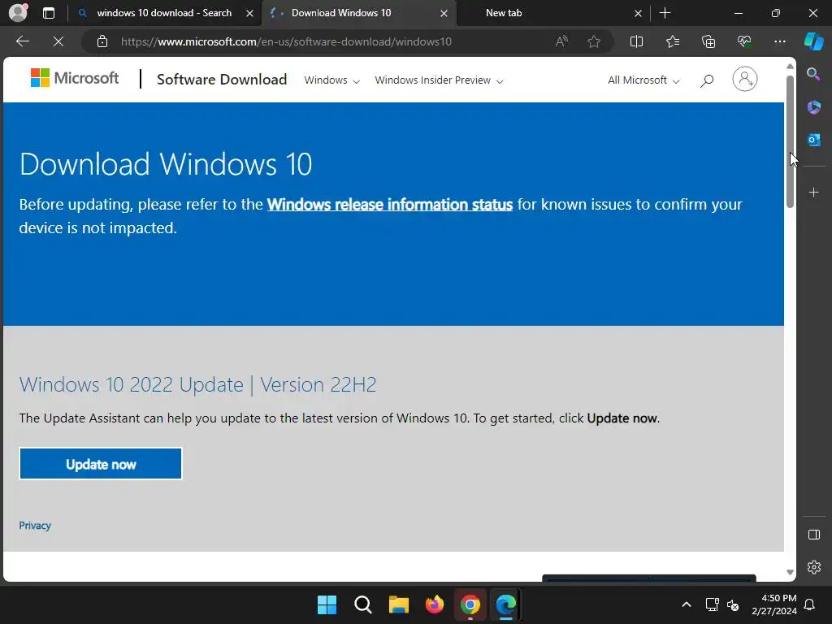
Task: Go back using the back arrow
Action: (x=22, y=41)
